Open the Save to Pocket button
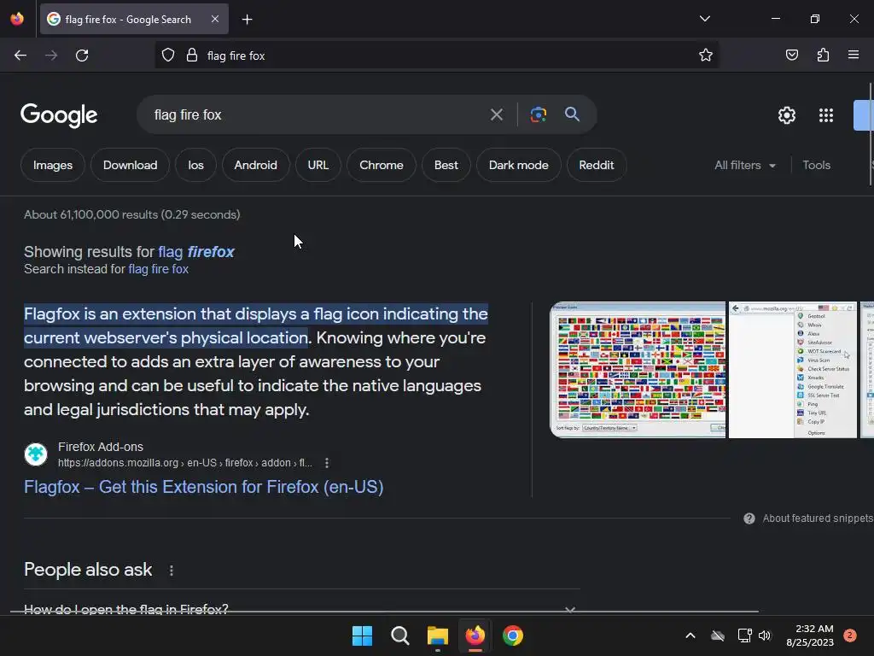Image resolution: width=874 pixels, height=656 pixels. click(x=791, y=56)
